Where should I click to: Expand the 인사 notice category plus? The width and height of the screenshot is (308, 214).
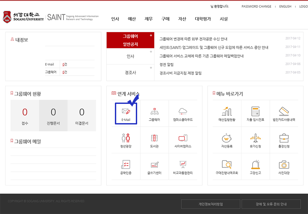pyautogui.click(x=151, y=52)
